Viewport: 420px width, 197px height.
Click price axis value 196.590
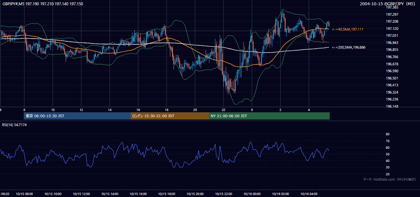(x=392, y=71)
